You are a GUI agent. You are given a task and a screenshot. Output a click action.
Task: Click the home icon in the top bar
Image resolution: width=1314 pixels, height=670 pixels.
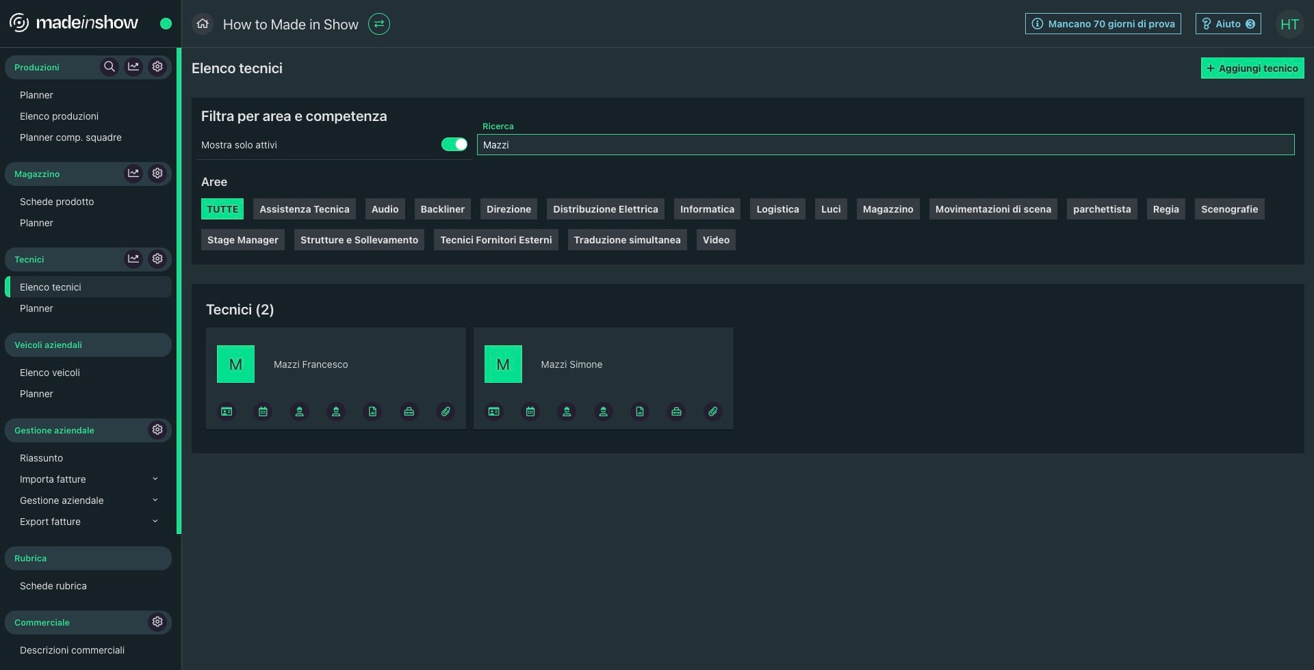pos(203,25)
